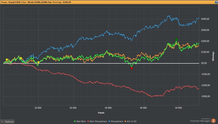Click the 30 000 hands axis label
This screenshot has width=218, height=124.
pos(108,108)
